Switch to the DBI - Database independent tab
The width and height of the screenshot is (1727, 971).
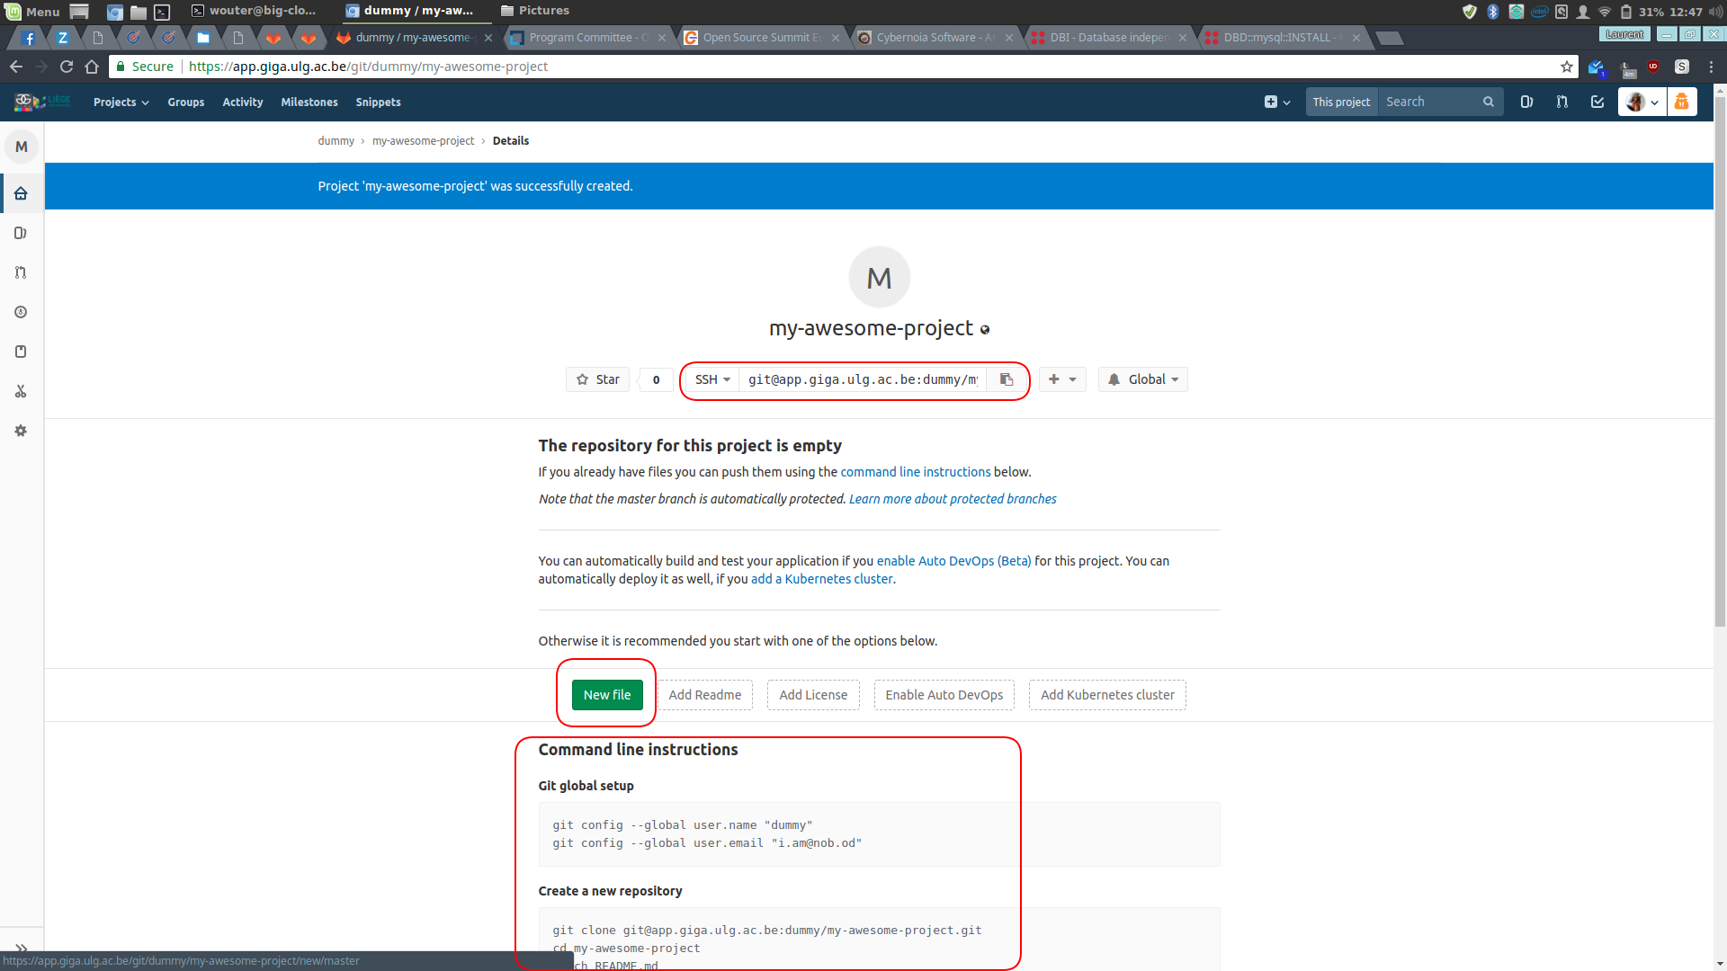pyautogui.click(x=1109, y=38)
